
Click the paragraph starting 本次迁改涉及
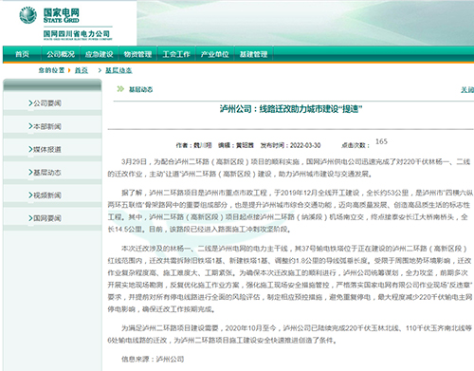click(x=290, y=279)
